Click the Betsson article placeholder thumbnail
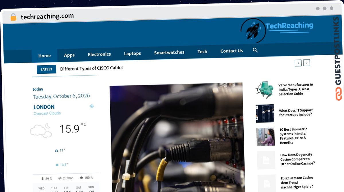344x192 pixels. click(267, 183)
